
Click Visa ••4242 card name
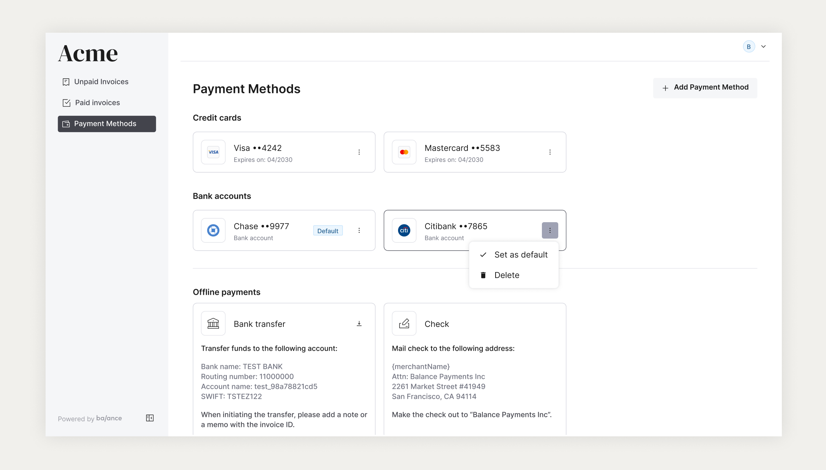(258, 148)
